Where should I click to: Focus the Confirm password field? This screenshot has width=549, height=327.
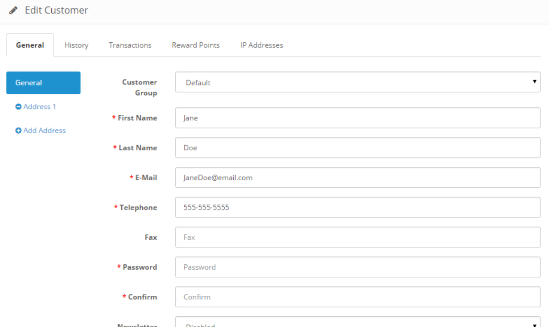point(357,297)
